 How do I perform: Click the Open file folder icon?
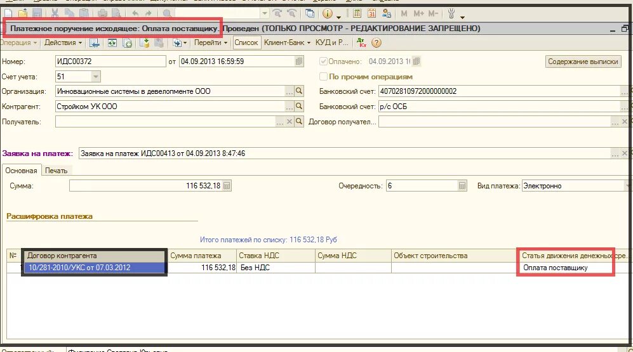point(23,13)
